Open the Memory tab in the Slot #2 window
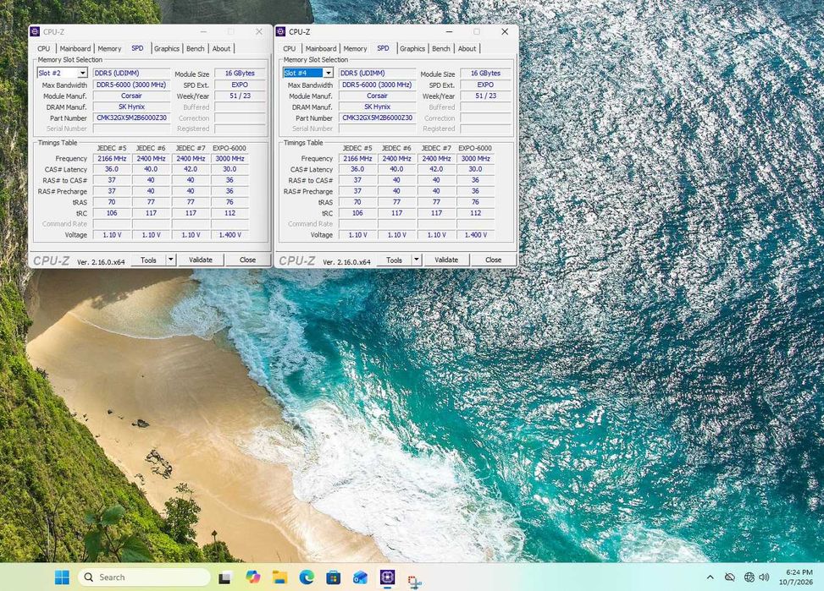The image size is (824, 591). 109,48
